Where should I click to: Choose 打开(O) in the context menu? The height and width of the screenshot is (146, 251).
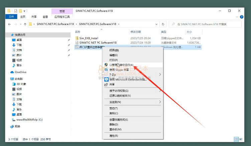click(x=114, y=50)
